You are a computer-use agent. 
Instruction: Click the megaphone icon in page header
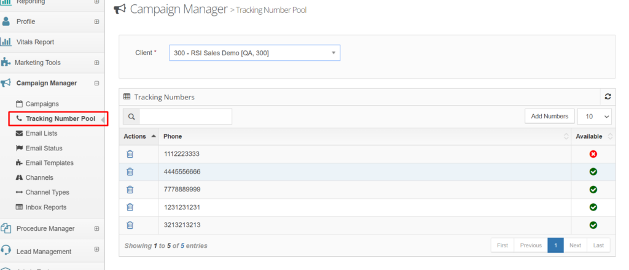point(120,9)
